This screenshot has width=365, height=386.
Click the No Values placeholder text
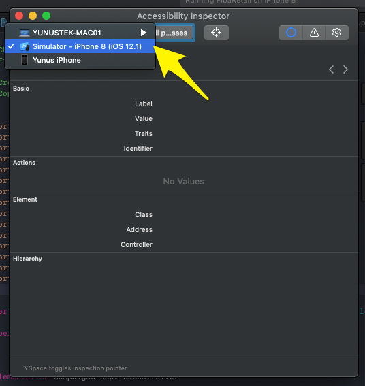183,182
